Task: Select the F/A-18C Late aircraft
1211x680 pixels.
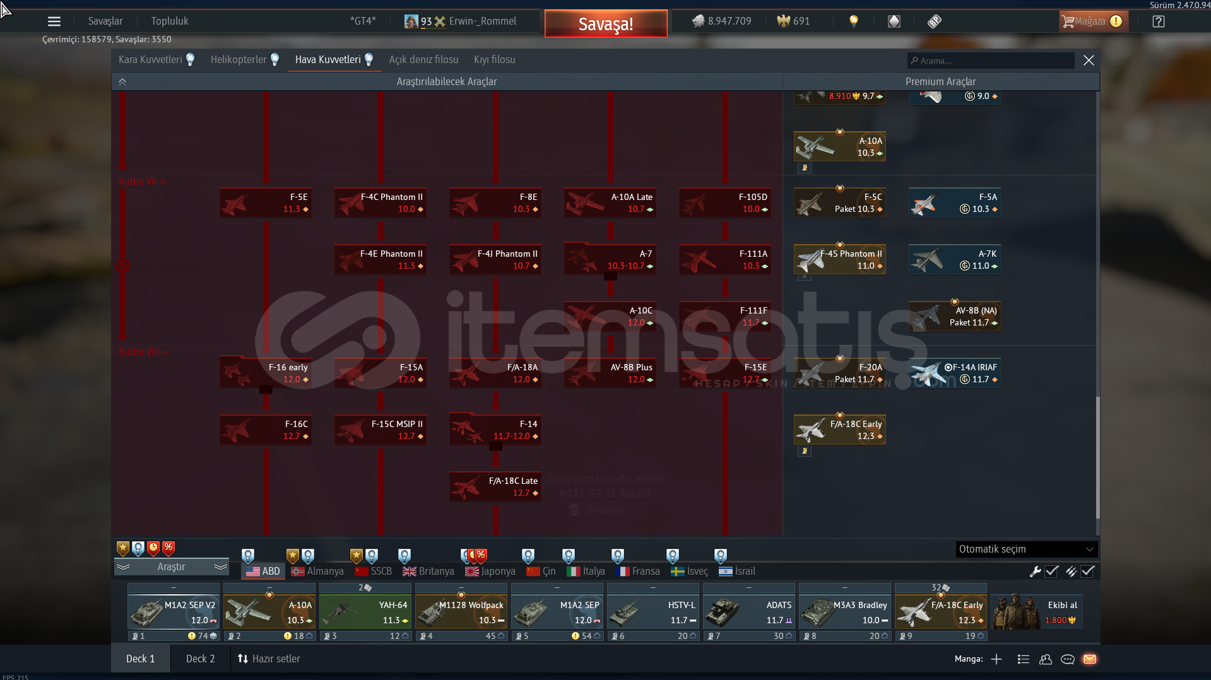Action: pyautogui.click(x=495, y=487)
